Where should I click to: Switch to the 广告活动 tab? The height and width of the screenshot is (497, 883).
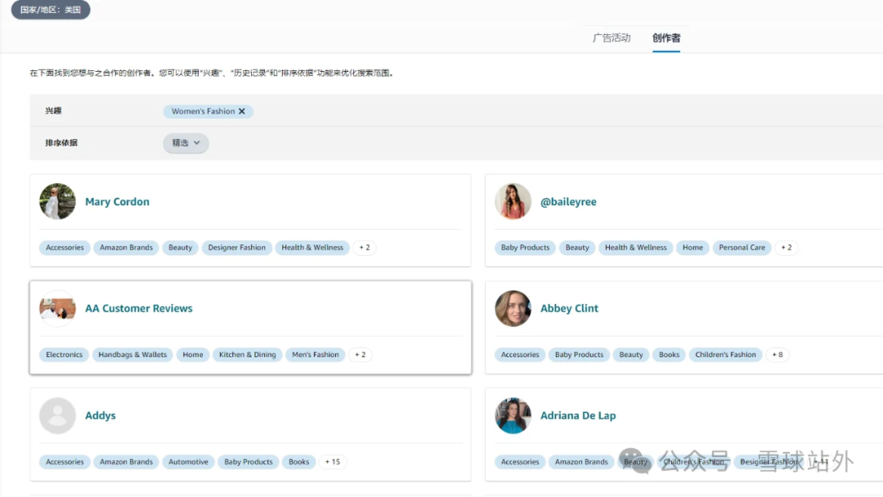click(x=612, y=38)
